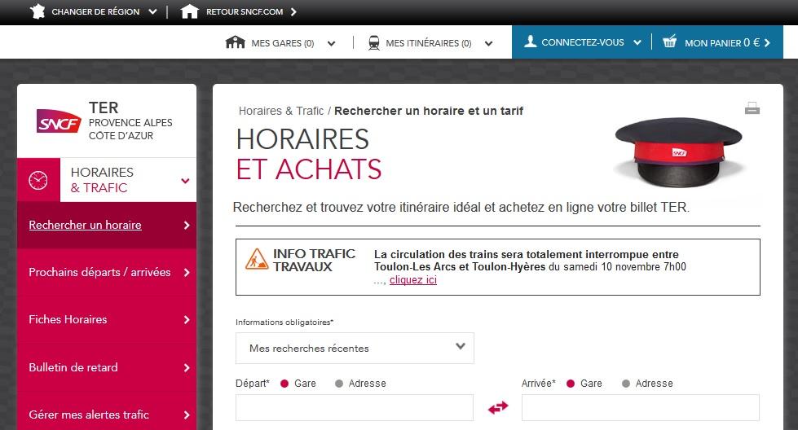
Task: Click the France map icon for Changer de région
Action: tap(37, 12)
